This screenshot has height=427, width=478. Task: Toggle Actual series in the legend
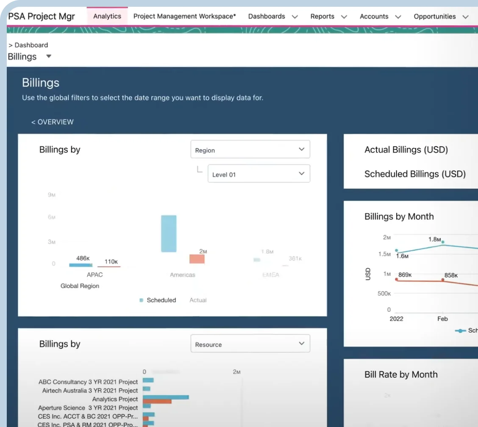click(197, 300)
